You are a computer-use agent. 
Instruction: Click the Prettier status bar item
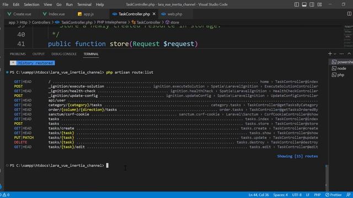pos(333,195)
